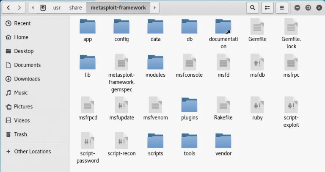This screenshot has height=172, width=325.
Task: Select the usr path segment
Action: [57, 8]
